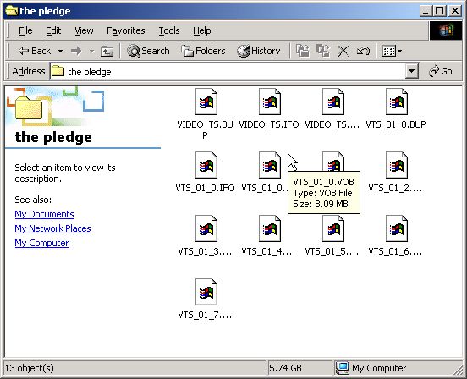Select the VTS_01_0.VOB file icon
This screenshot has height=379, width=467.
click(x=270, y=165)
